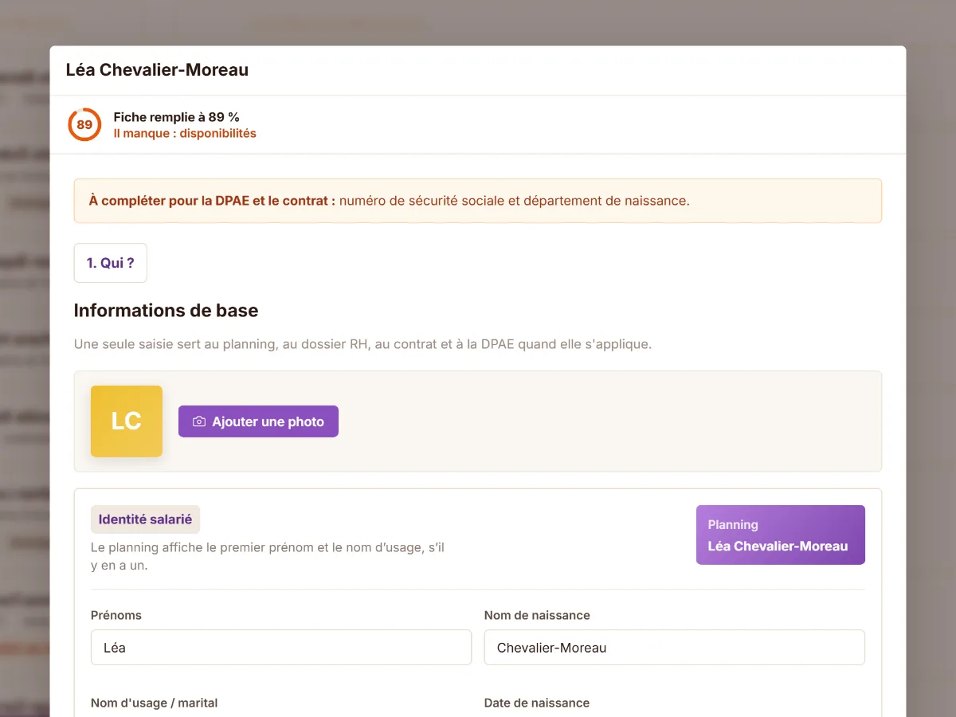
Task: Click the purple Planning name card
Action: [781, 535]
